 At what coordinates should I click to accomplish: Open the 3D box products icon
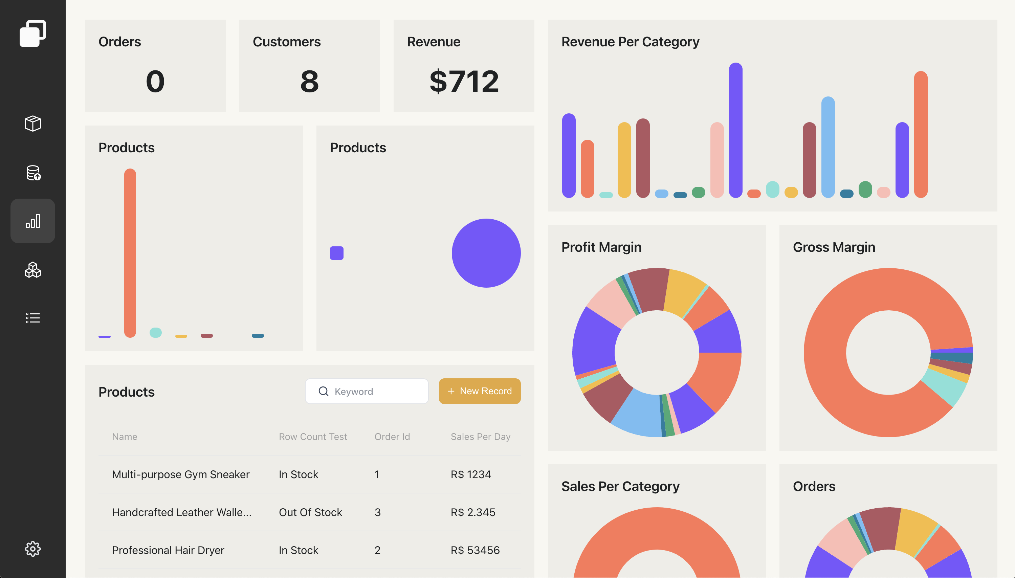click(32, 124)
